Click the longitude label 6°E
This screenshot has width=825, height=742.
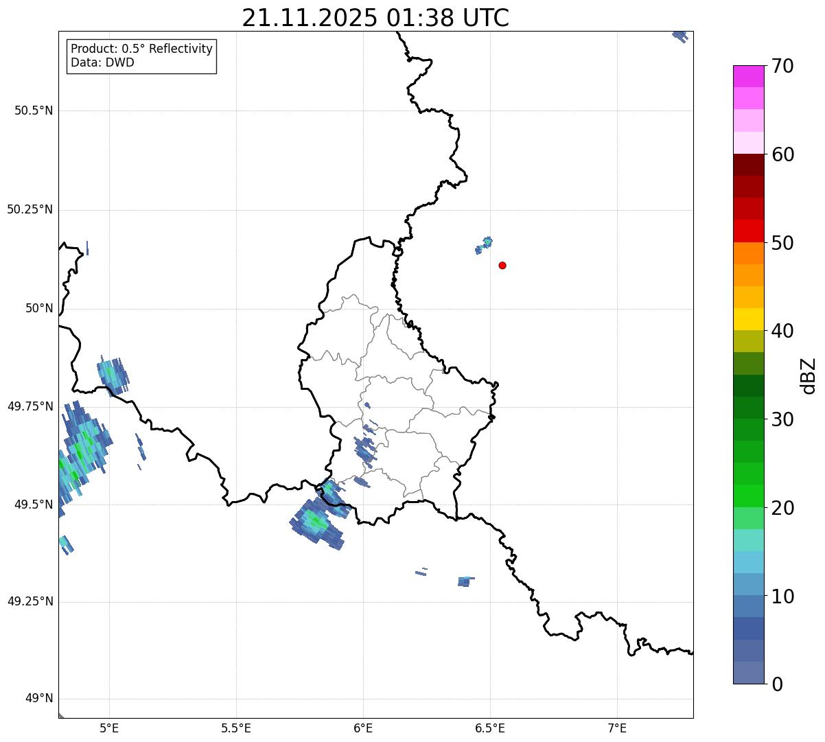click(363, 728)
